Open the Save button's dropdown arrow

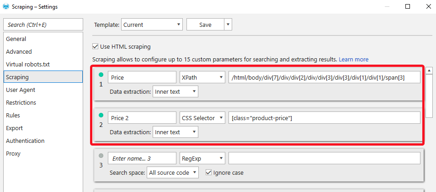[228, 25]
